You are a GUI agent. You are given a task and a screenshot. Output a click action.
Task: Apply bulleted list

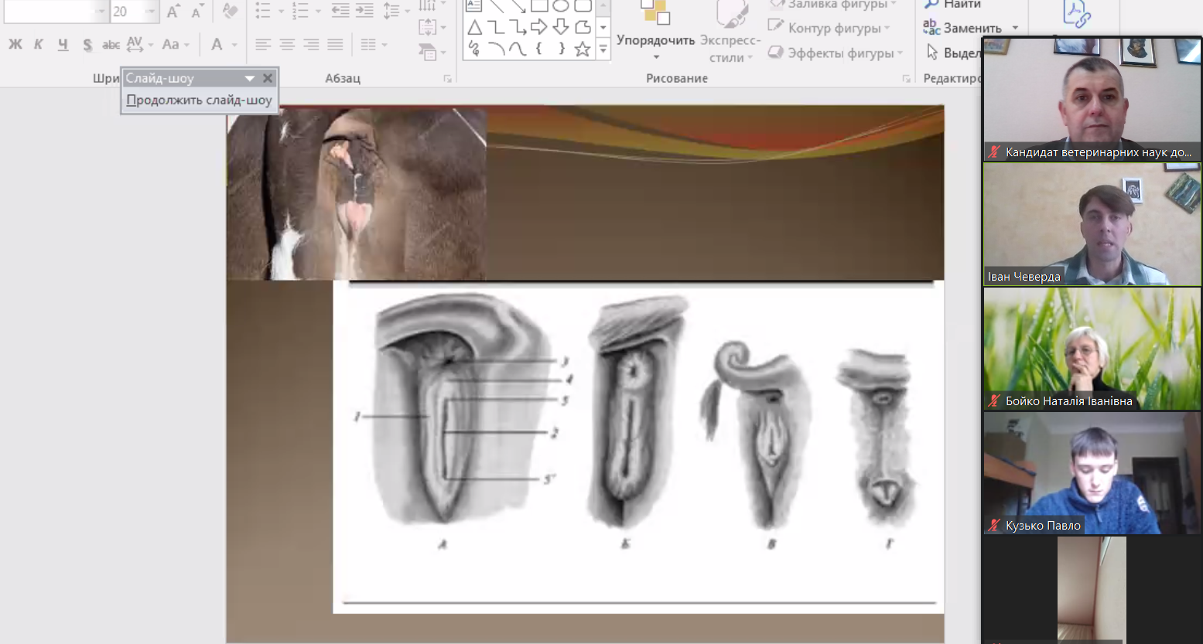[263, 11]
